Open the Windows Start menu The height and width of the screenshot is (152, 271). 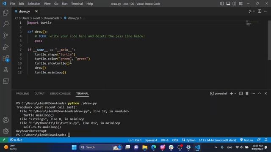(x=74, y=147)
